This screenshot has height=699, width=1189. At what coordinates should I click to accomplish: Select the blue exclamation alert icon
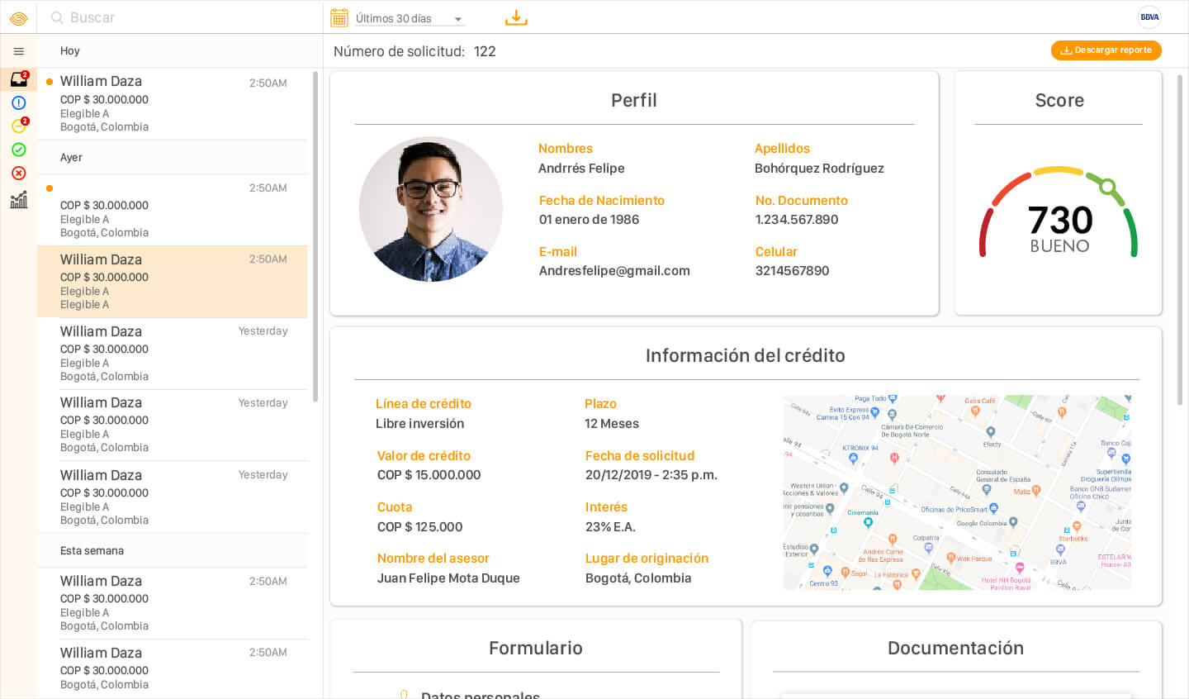coord(18,103)
